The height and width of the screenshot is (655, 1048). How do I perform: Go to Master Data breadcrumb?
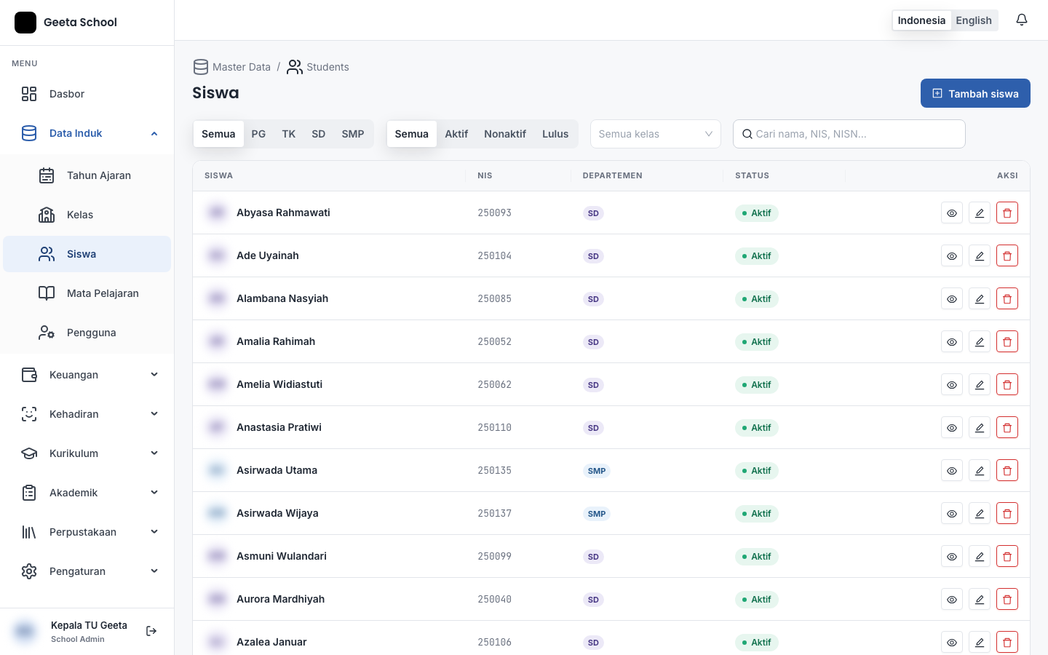click(232, 67)
